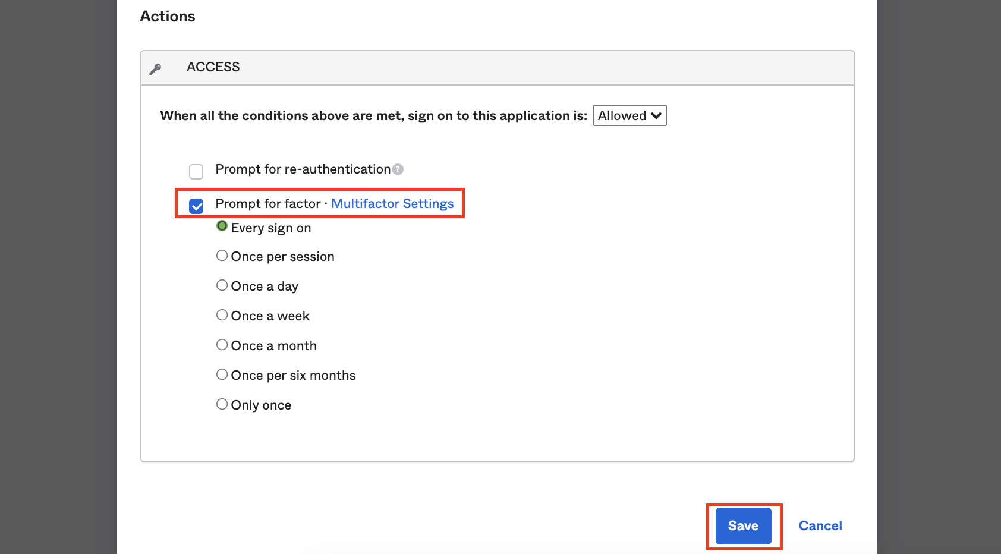Open the Allowed sign-on dropdown
Screen dimensions: 1001x554
click(629, 115)
